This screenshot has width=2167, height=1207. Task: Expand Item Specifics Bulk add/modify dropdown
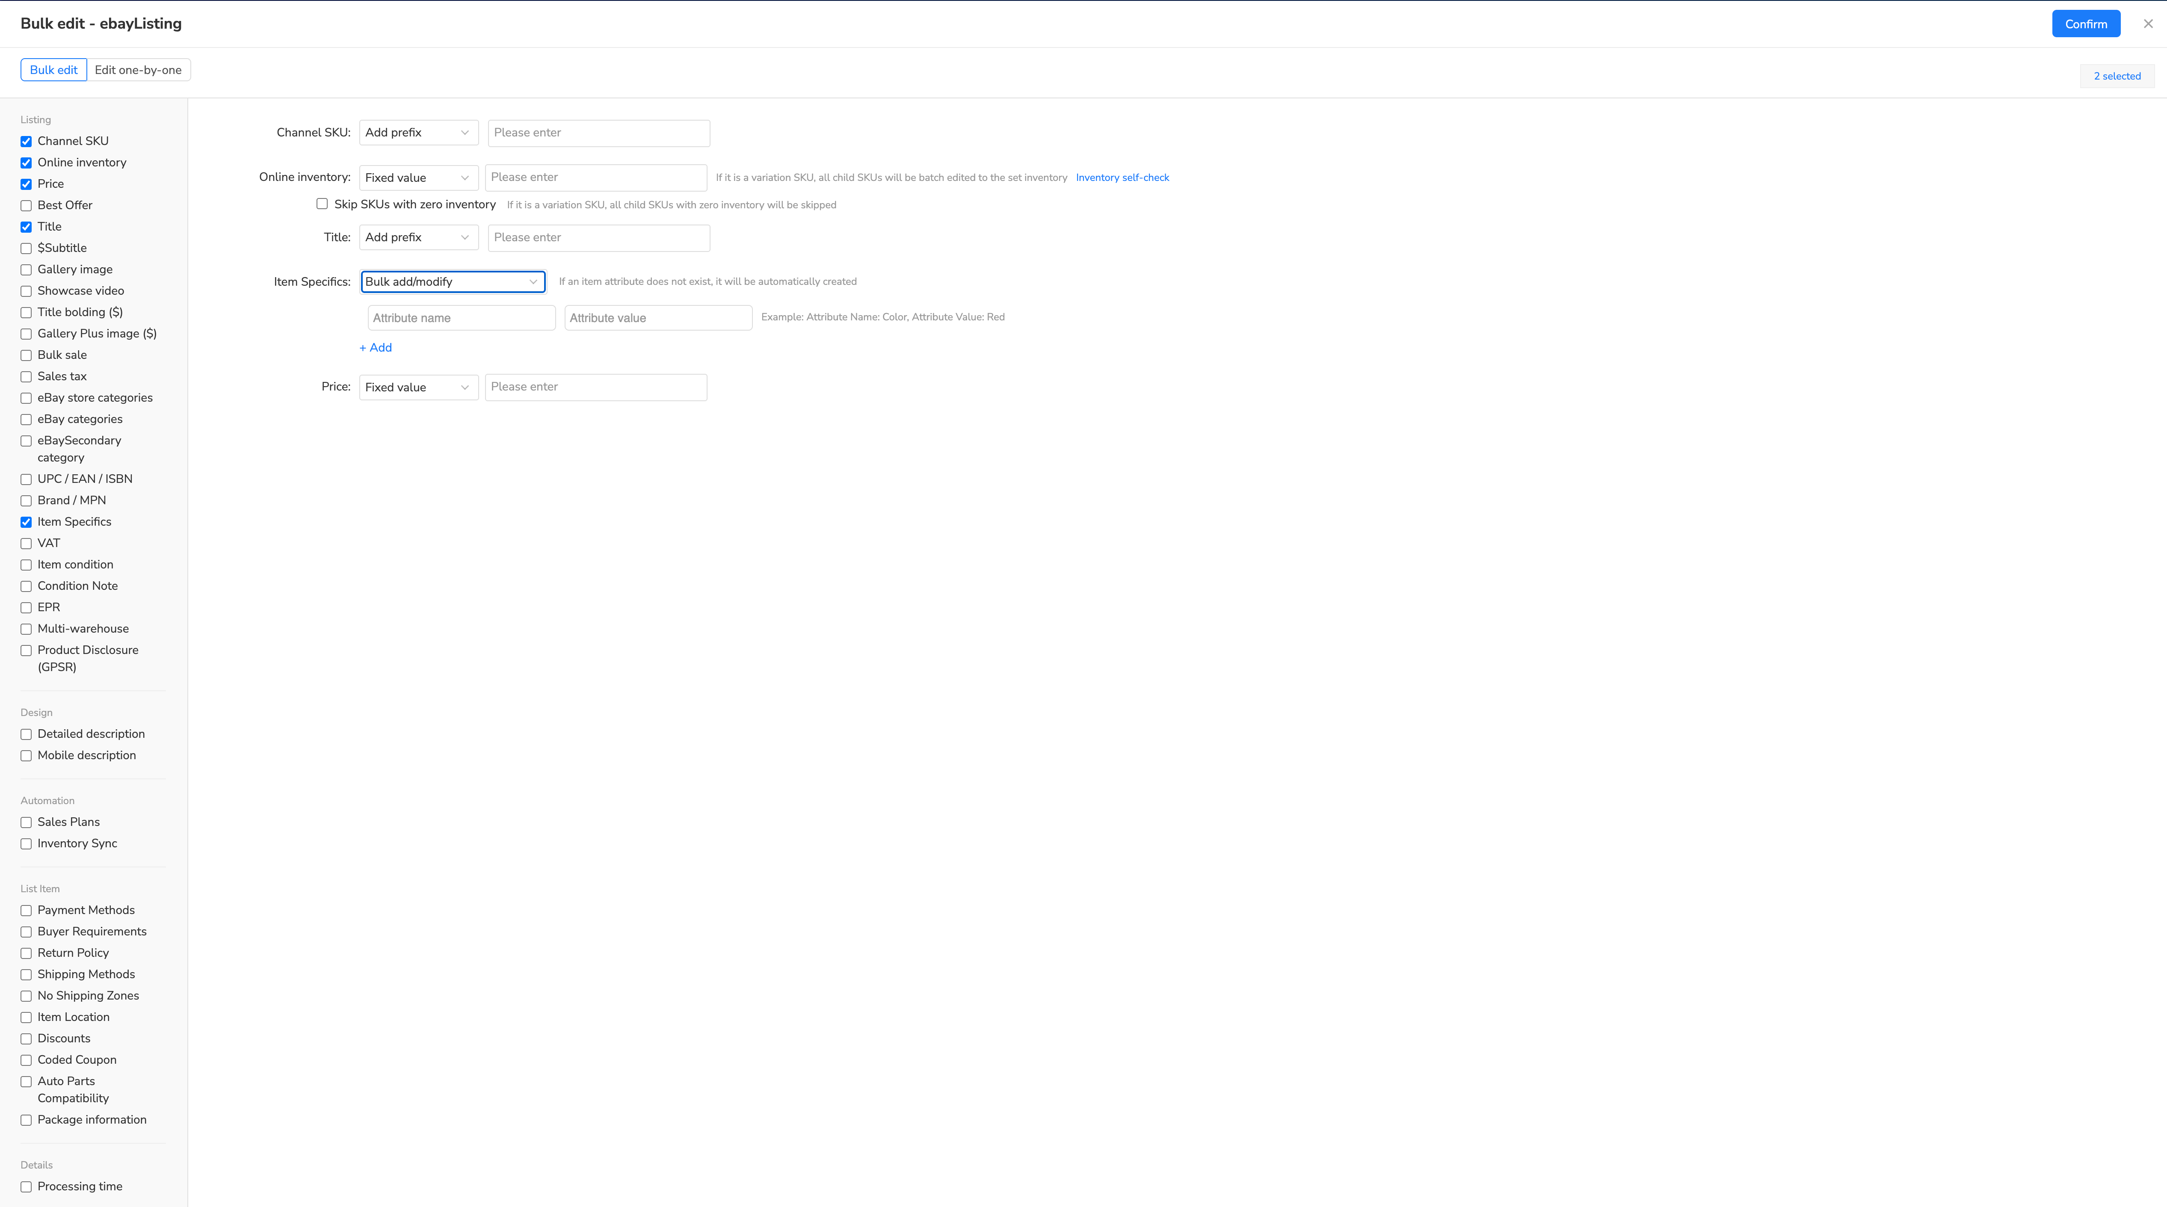click(453, 282)
